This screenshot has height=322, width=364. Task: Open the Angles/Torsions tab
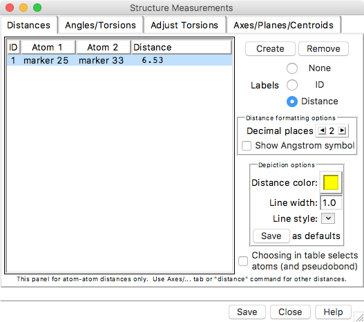100,25
